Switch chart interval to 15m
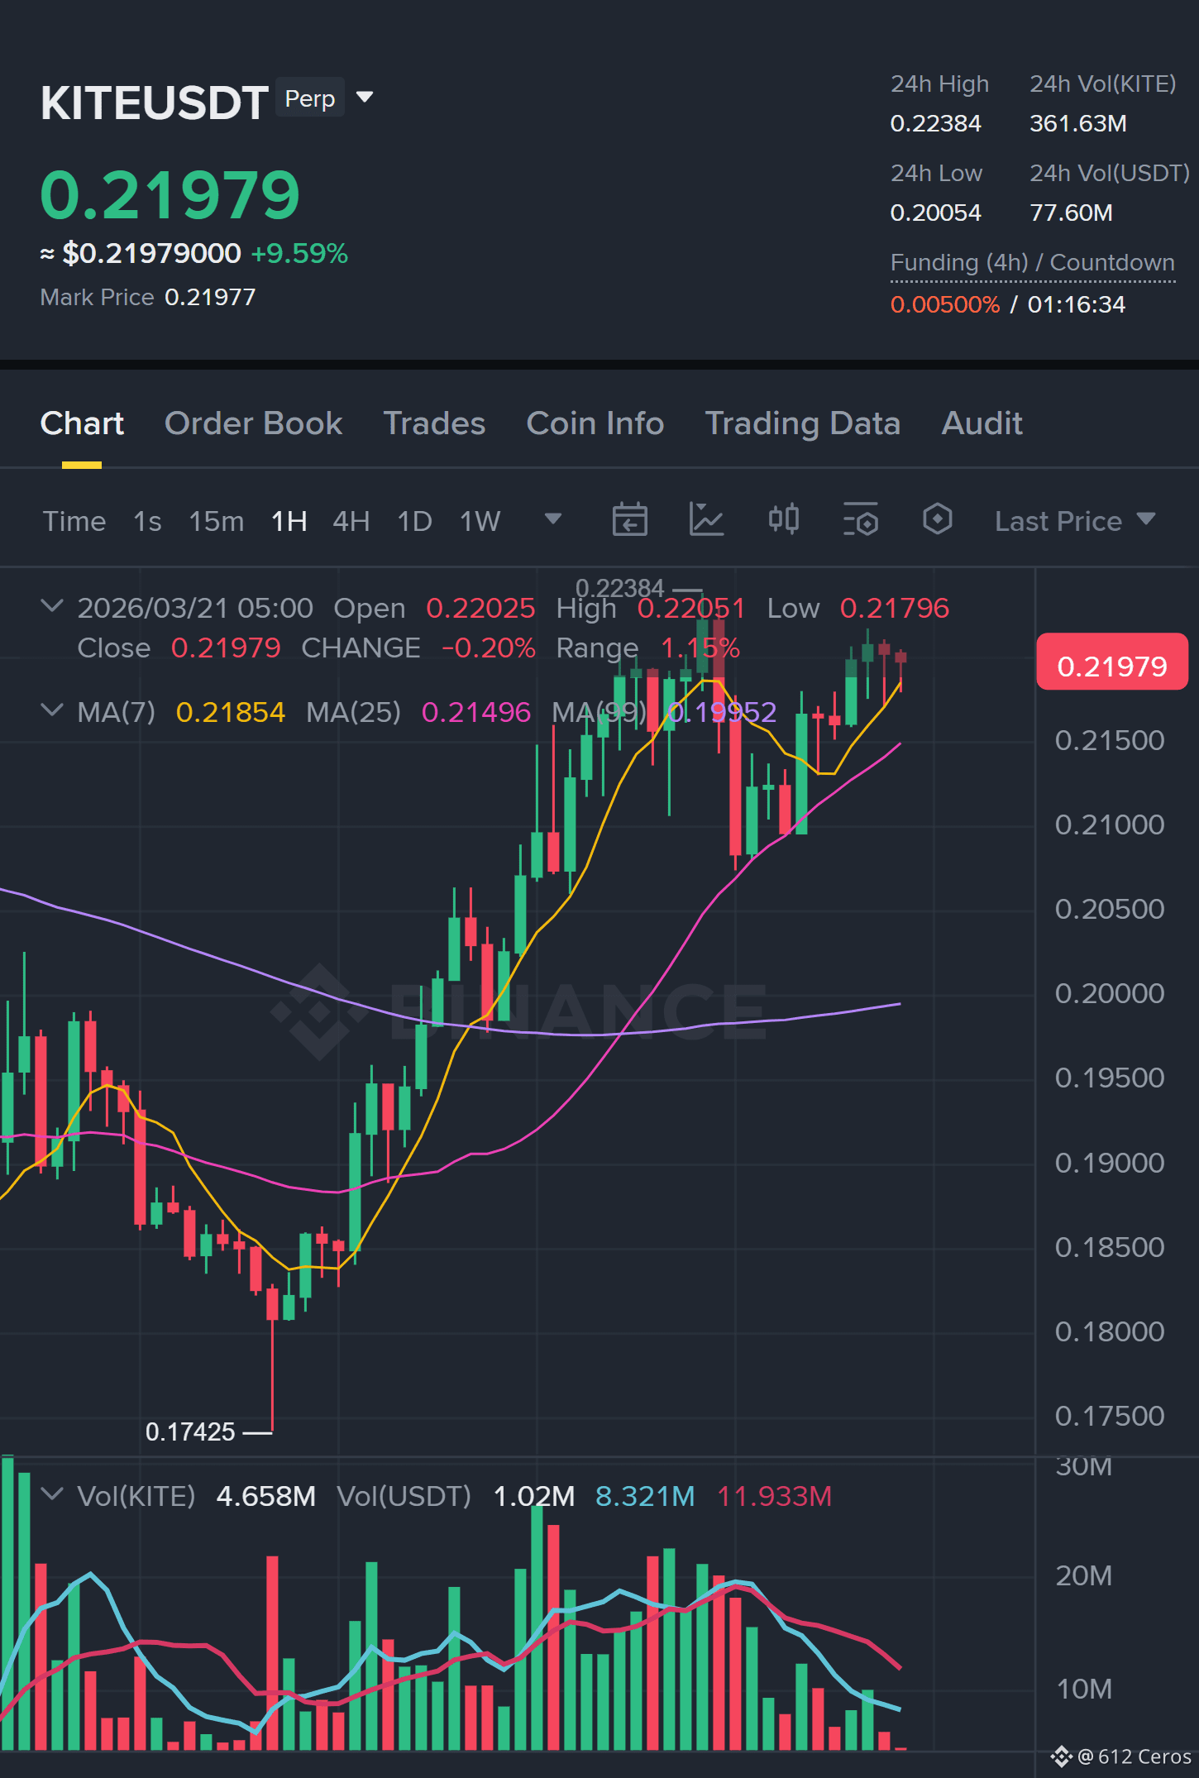1199x1778 pixels. 216,521
